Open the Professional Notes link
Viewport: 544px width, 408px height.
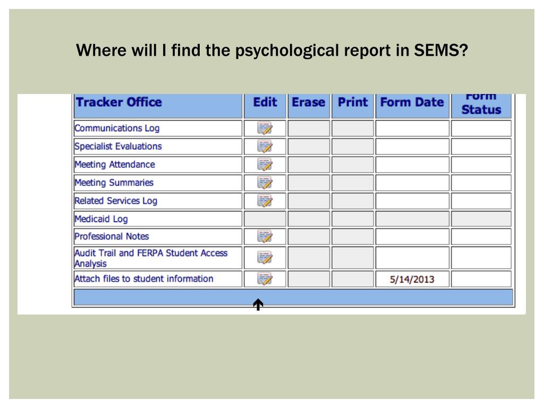112,236
